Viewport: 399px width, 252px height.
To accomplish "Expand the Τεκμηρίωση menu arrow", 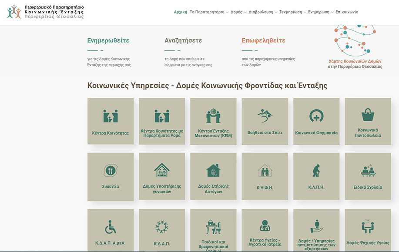I will [305, 12].
